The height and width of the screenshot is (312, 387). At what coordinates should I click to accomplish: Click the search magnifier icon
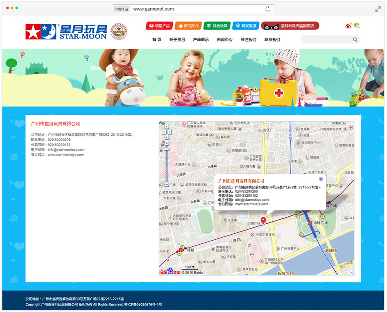[x=355, y=39]
